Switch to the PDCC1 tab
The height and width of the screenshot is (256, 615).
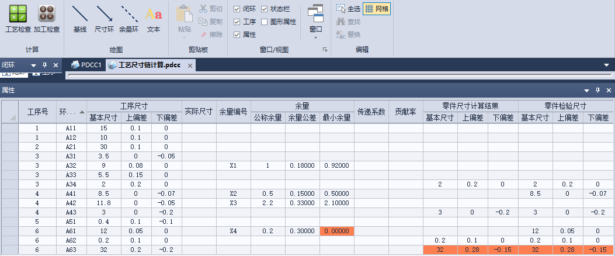86,65
